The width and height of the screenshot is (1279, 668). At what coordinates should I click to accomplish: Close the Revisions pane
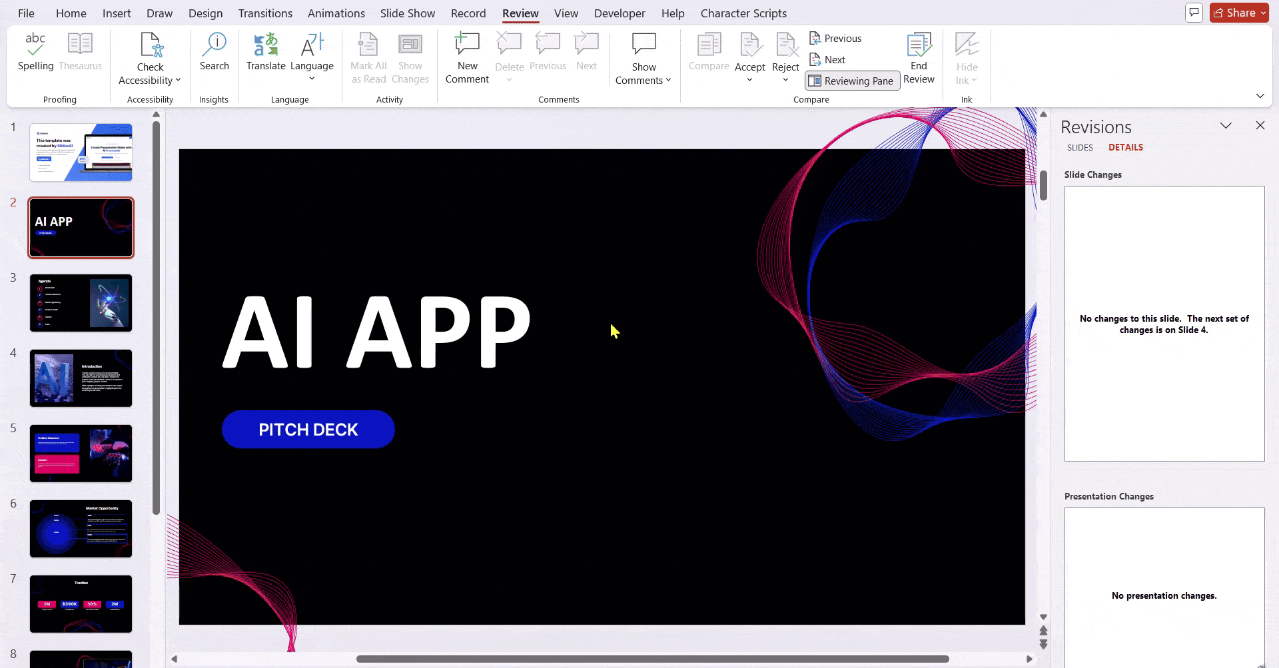coord(1260,126)
